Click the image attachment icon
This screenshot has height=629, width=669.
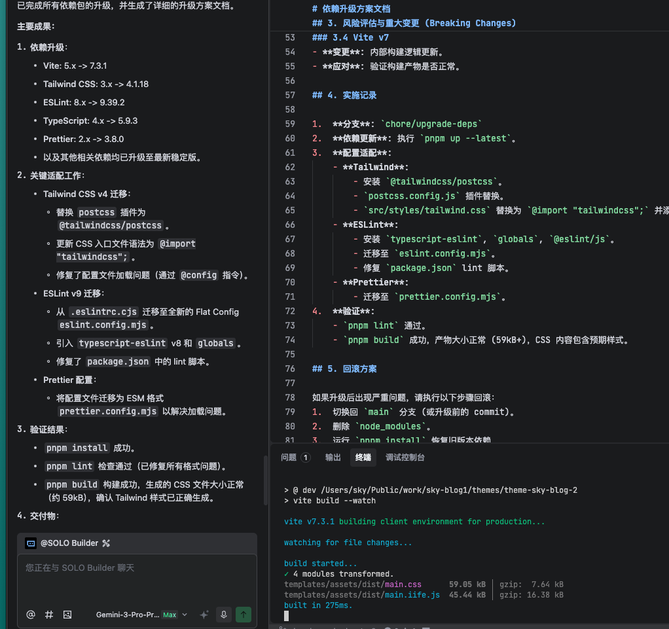click(67, 615)
